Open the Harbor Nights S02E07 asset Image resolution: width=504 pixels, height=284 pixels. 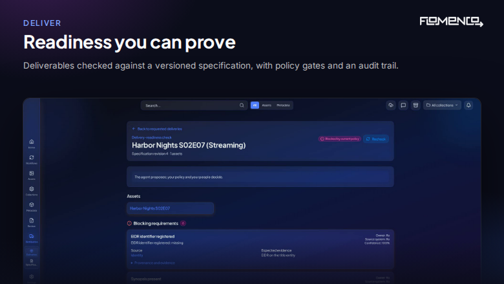170,208
